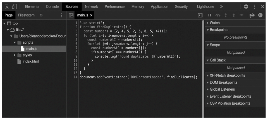The width and height of the screenshot is (268, 120).
Task: Open the Memory tab
Action: coord(138,7)
